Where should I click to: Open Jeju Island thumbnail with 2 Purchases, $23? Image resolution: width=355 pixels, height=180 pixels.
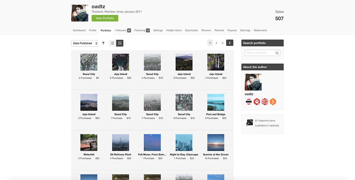point(89,102)
